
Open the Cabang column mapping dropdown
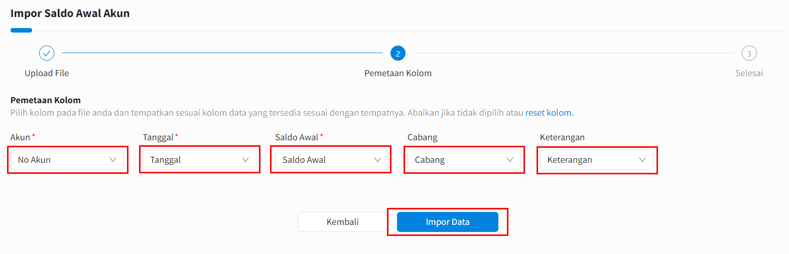(464, 160)
